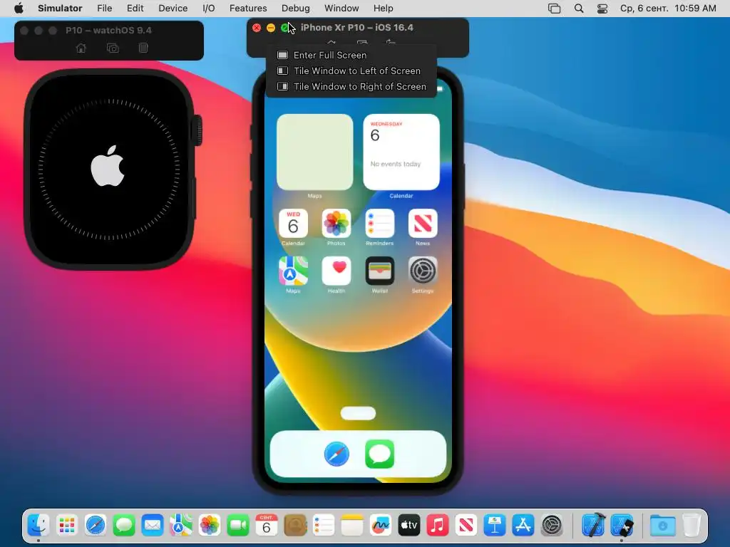Click the screenshot camera icon in watchOS simulator
This screenshot has height=547, width=730.
[x=113, y=48]
